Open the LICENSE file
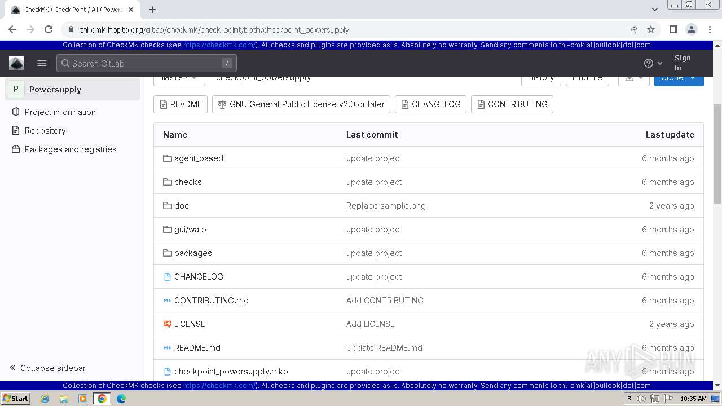The width and height of the screenshot is (722, 406). (x=190, y=324)
